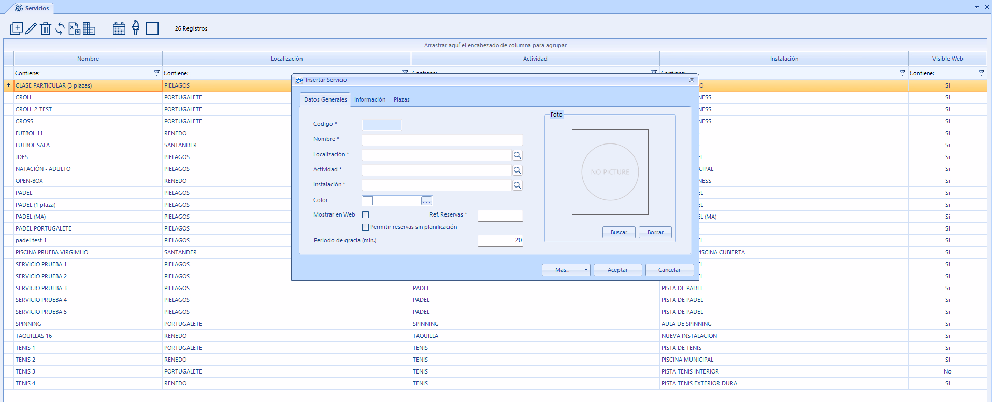
Task: Click the empty square toolbar toggle
Action: 152,28
